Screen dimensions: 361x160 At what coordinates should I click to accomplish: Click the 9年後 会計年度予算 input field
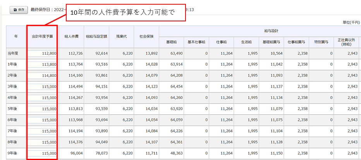[42, 153]
